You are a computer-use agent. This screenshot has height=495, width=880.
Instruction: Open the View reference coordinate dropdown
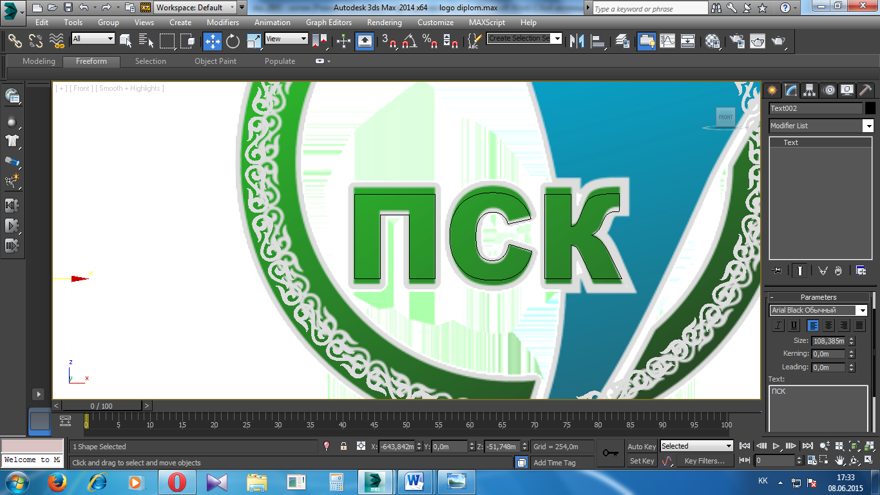tap(287, 39)
